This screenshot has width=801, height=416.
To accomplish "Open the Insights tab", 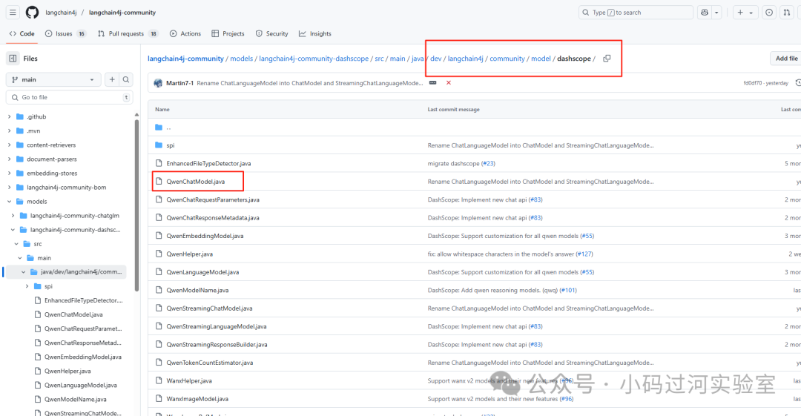I will (x=315, y=33).
